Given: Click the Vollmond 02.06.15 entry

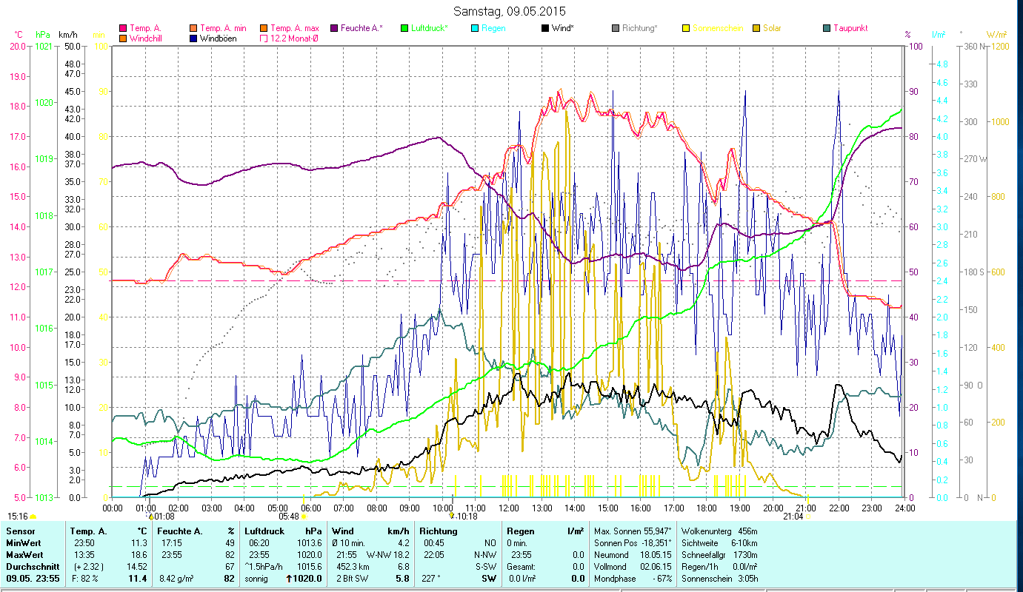Looking at the screenshot, I should coord(631,566).
